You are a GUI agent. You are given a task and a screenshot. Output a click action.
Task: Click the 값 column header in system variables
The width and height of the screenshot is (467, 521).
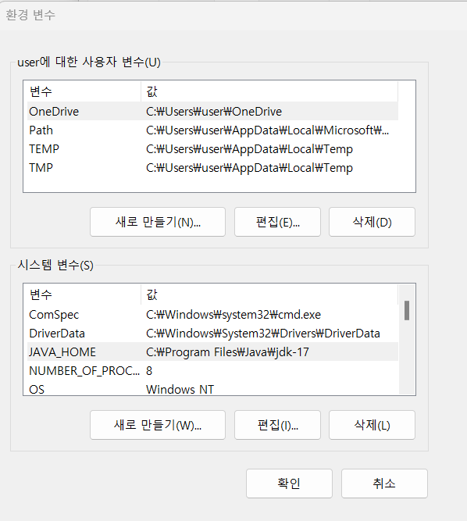pyautogui.click(x=269, y=294)
